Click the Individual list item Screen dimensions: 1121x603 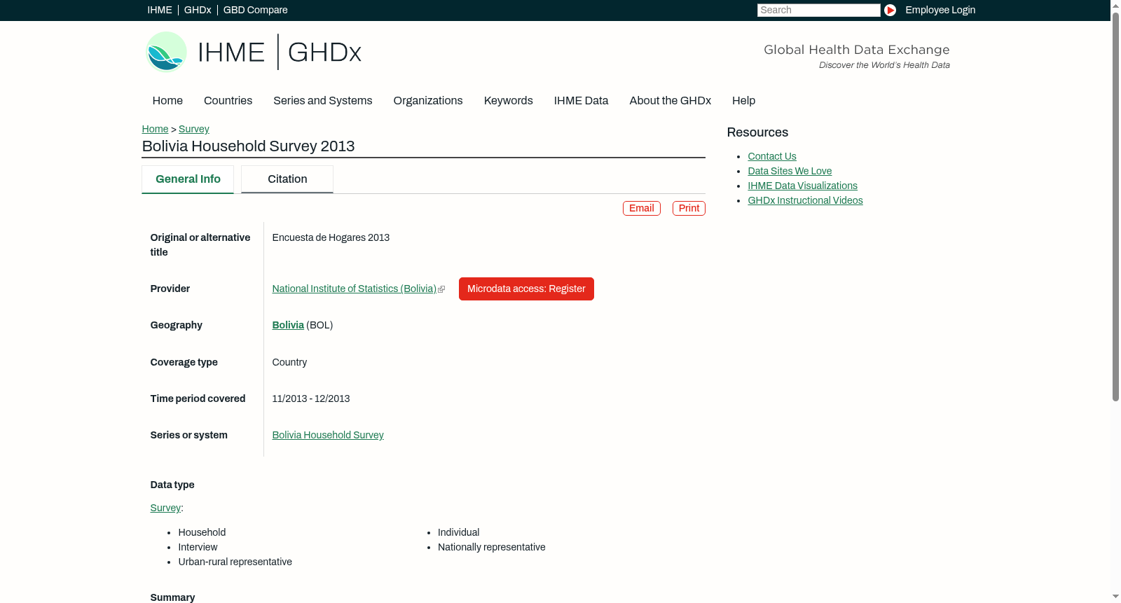[x=459, y=532]
